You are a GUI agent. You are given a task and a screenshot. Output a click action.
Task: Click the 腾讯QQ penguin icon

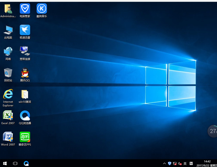pos(25,73)
